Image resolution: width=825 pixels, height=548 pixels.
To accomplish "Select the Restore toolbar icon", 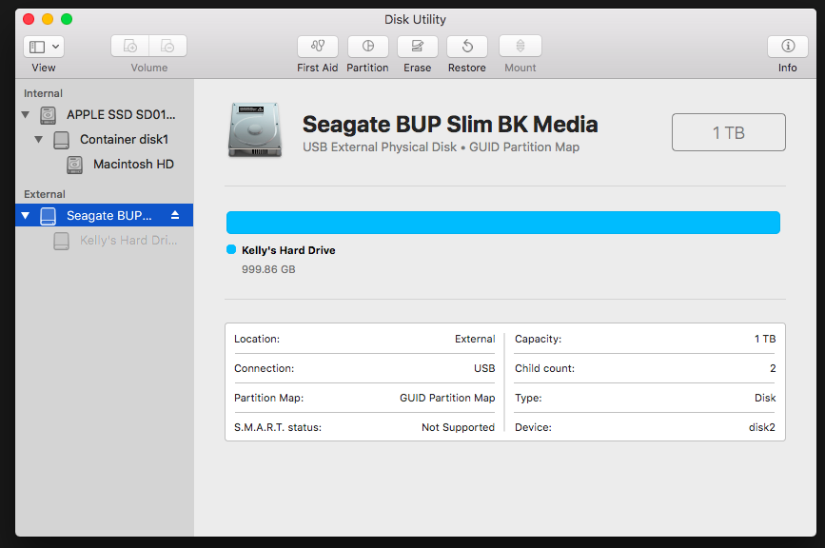I will tap(466, 47).
